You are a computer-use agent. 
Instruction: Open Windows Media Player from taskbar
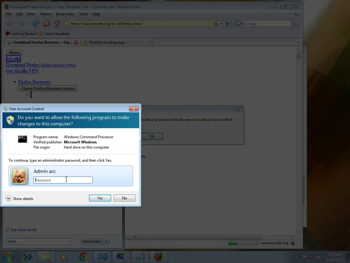64,257
